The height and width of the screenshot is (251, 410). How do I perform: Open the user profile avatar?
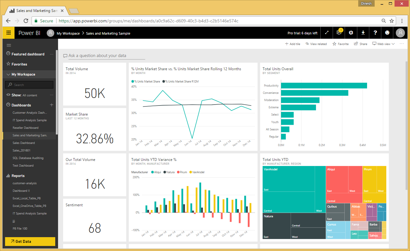400,33
